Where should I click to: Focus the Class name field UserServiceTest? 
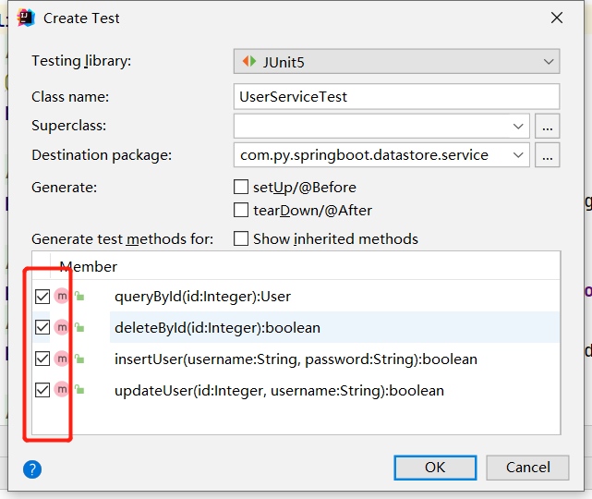point(396,97)
